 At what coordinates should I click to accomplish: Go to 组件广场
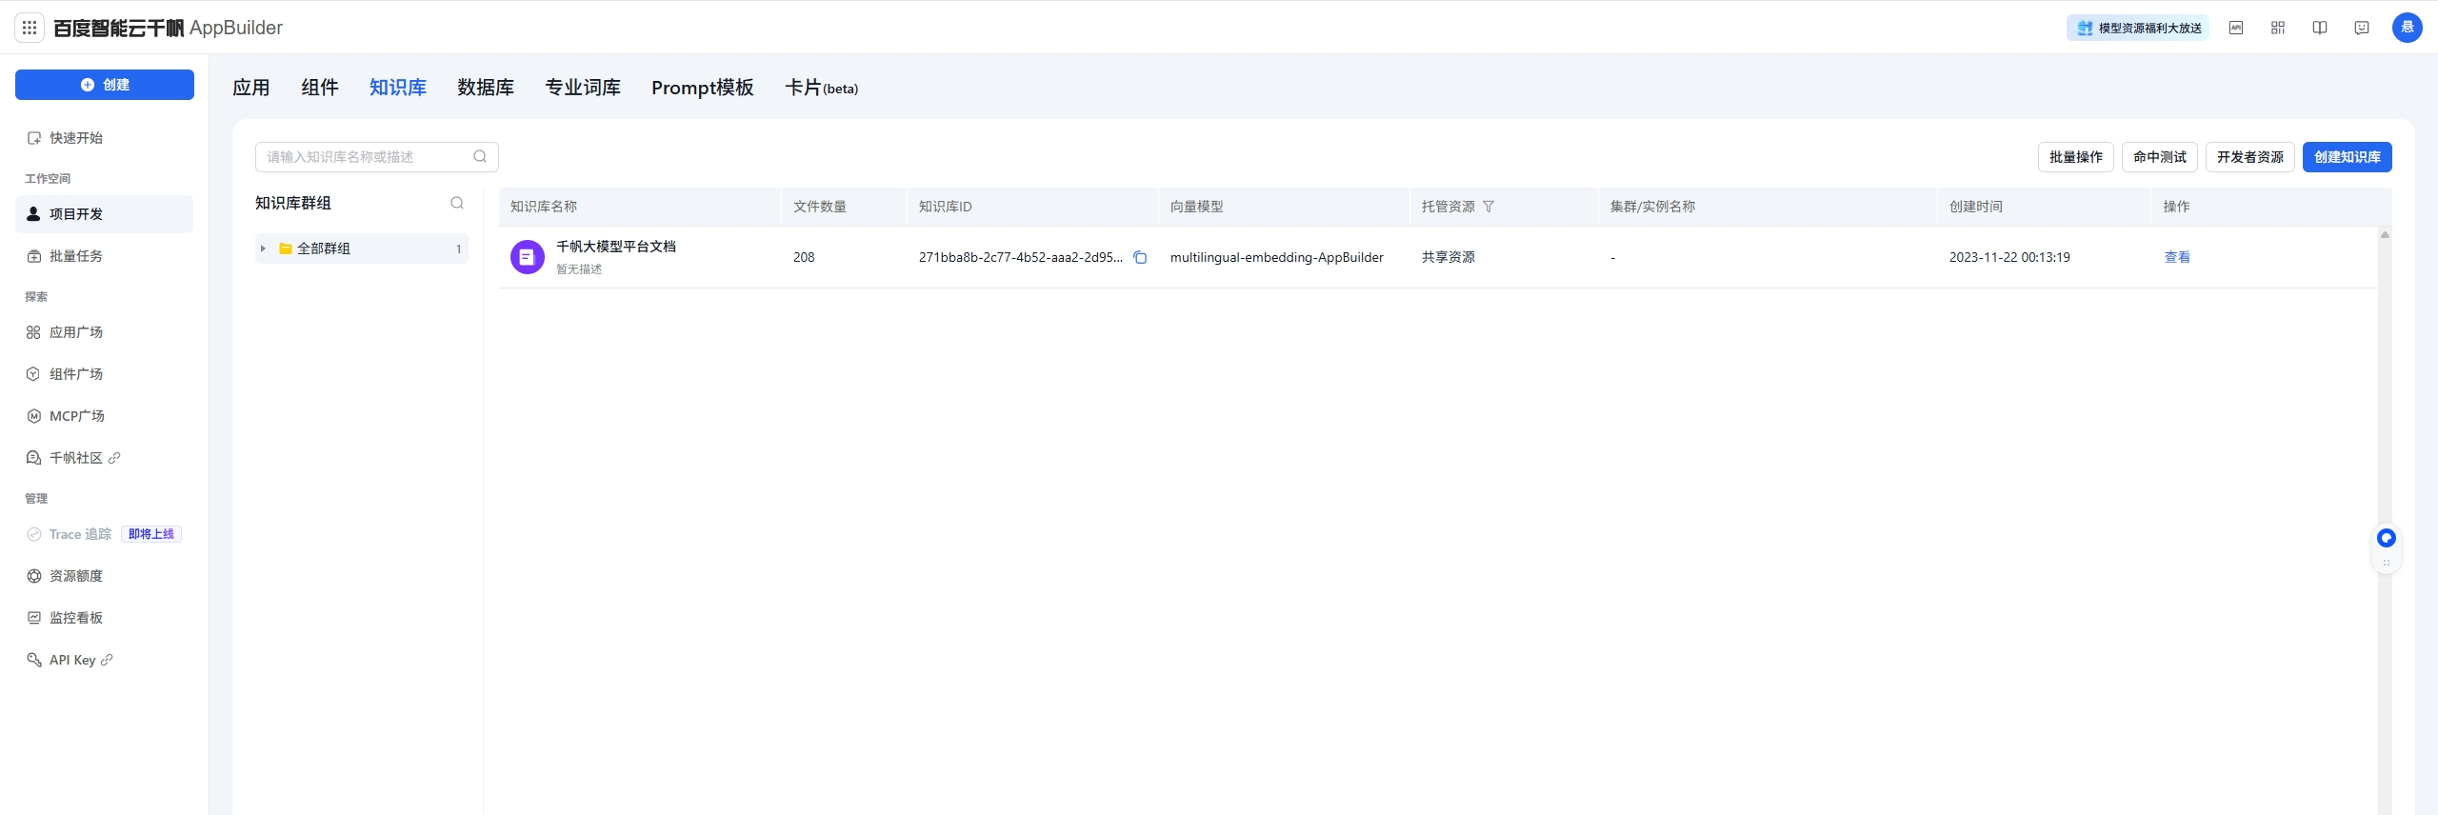pos(105,374)
